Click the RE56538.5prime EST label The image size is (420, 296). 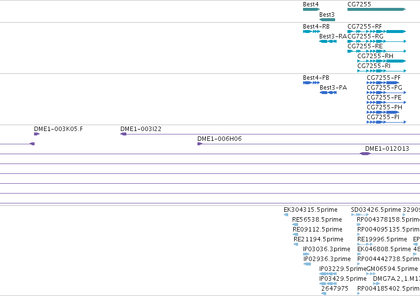[x=317, y=220]
